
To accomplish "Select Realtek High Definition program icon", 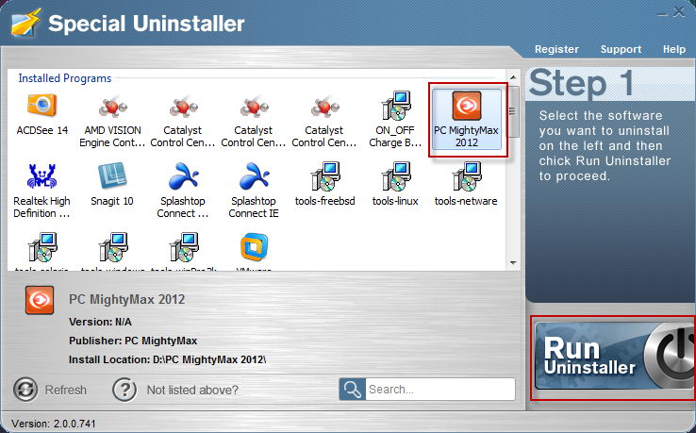I will pyautogui.click(x=41, y=175).
